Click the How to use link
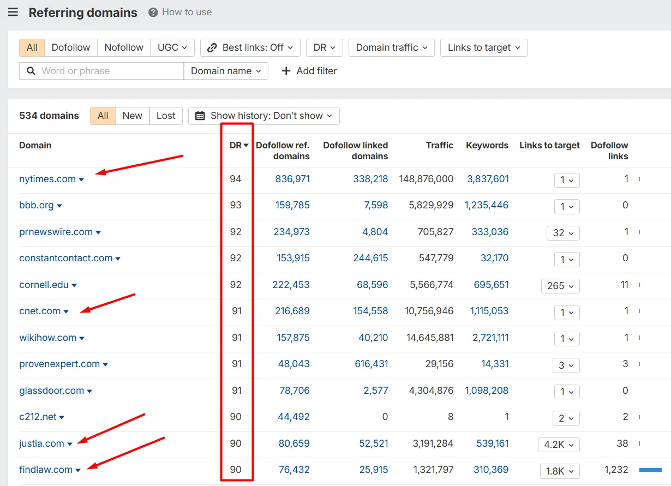Image resolution: width=671 pixels, height=486 pixels. [187, 12]
